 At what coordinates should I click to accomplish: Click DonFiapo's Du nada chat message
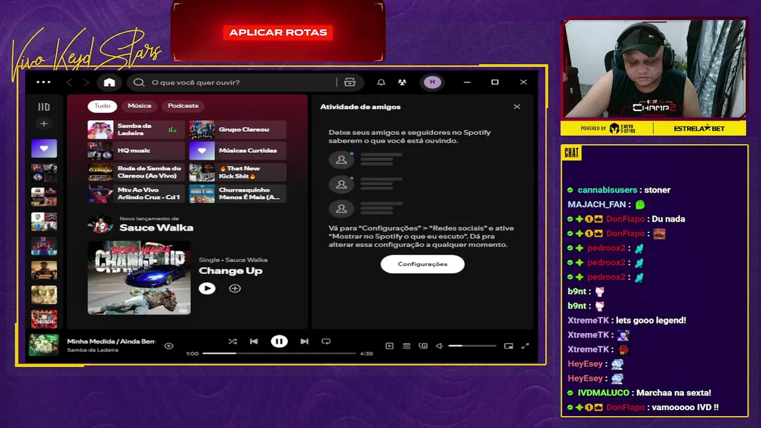tap(668, 219)
